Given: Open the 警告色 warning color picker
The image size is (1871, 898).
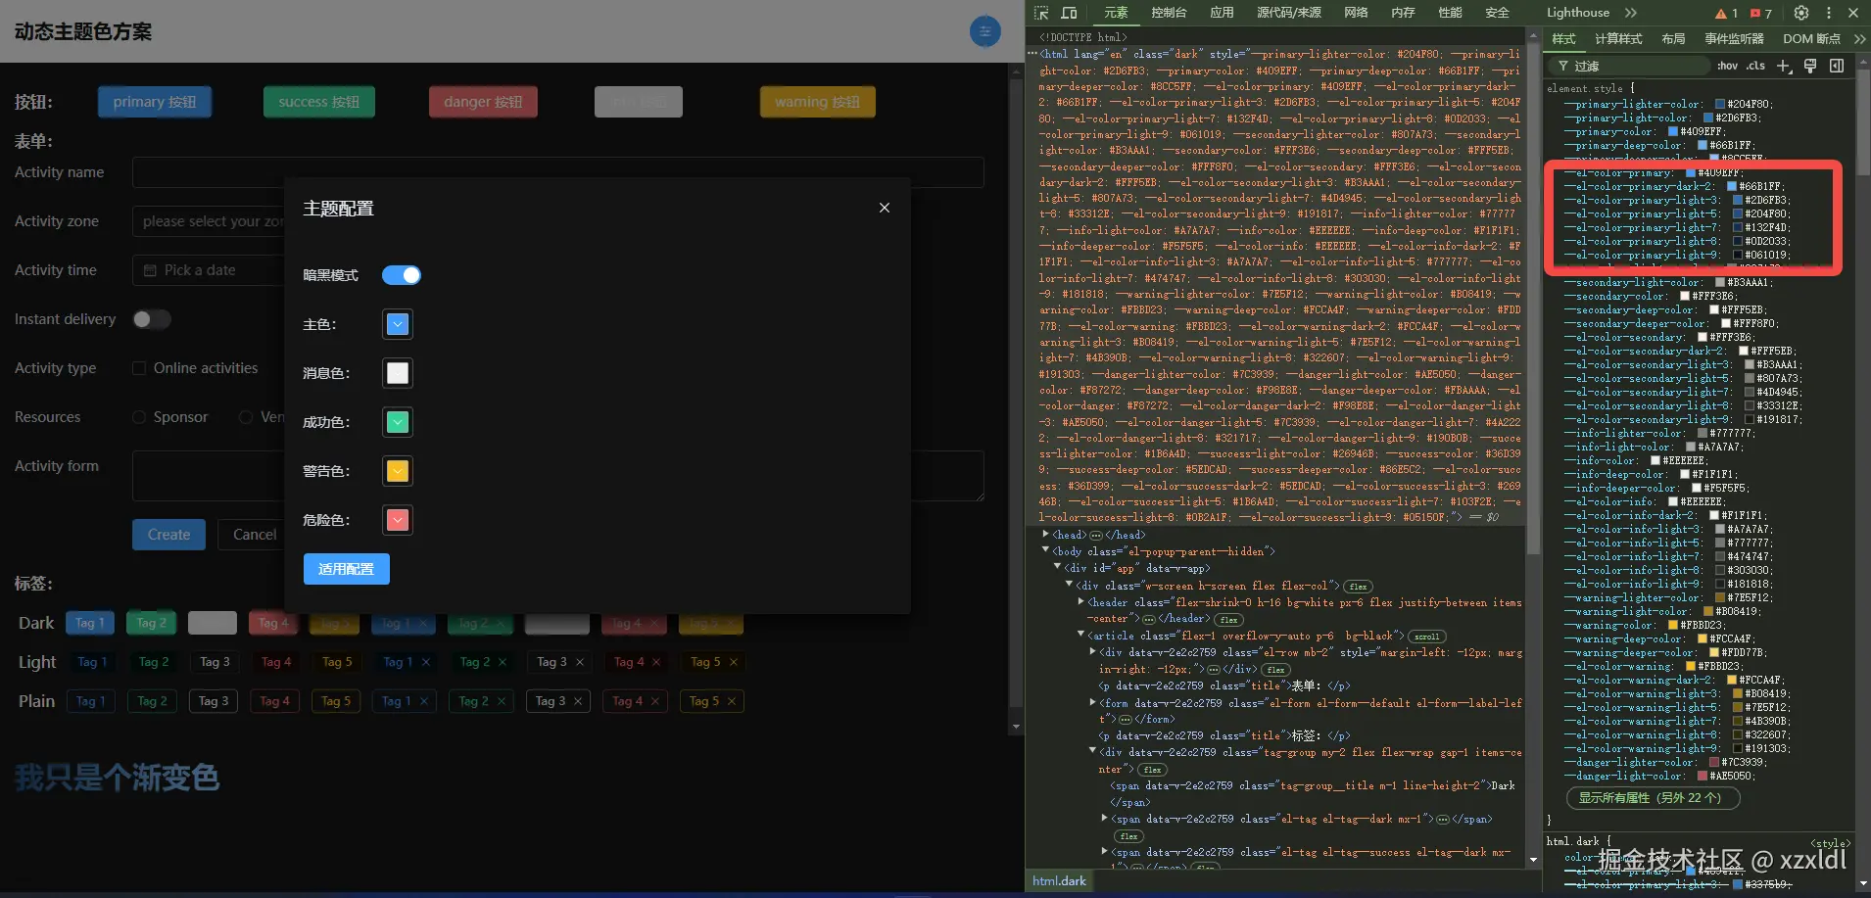Looking at the screenshot, I should click(397, 471).
